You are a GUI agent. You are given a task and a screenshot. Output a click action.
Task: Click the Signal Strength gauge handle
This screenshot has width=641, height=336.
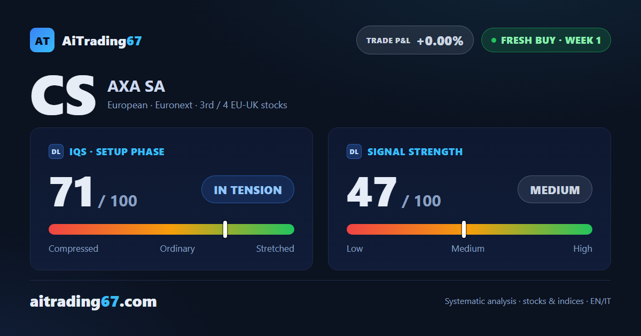464,229
